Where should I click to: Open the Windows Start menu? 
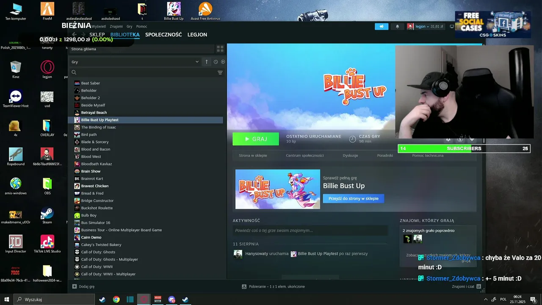[x=7, y=299]
